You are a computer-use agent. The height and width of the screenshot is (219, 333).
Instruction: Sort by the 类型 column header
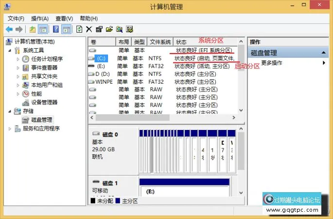[x=140, y=42]
